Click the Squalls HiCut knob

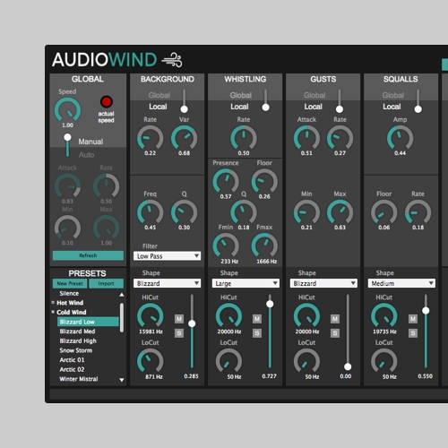(x=384, y=315)
